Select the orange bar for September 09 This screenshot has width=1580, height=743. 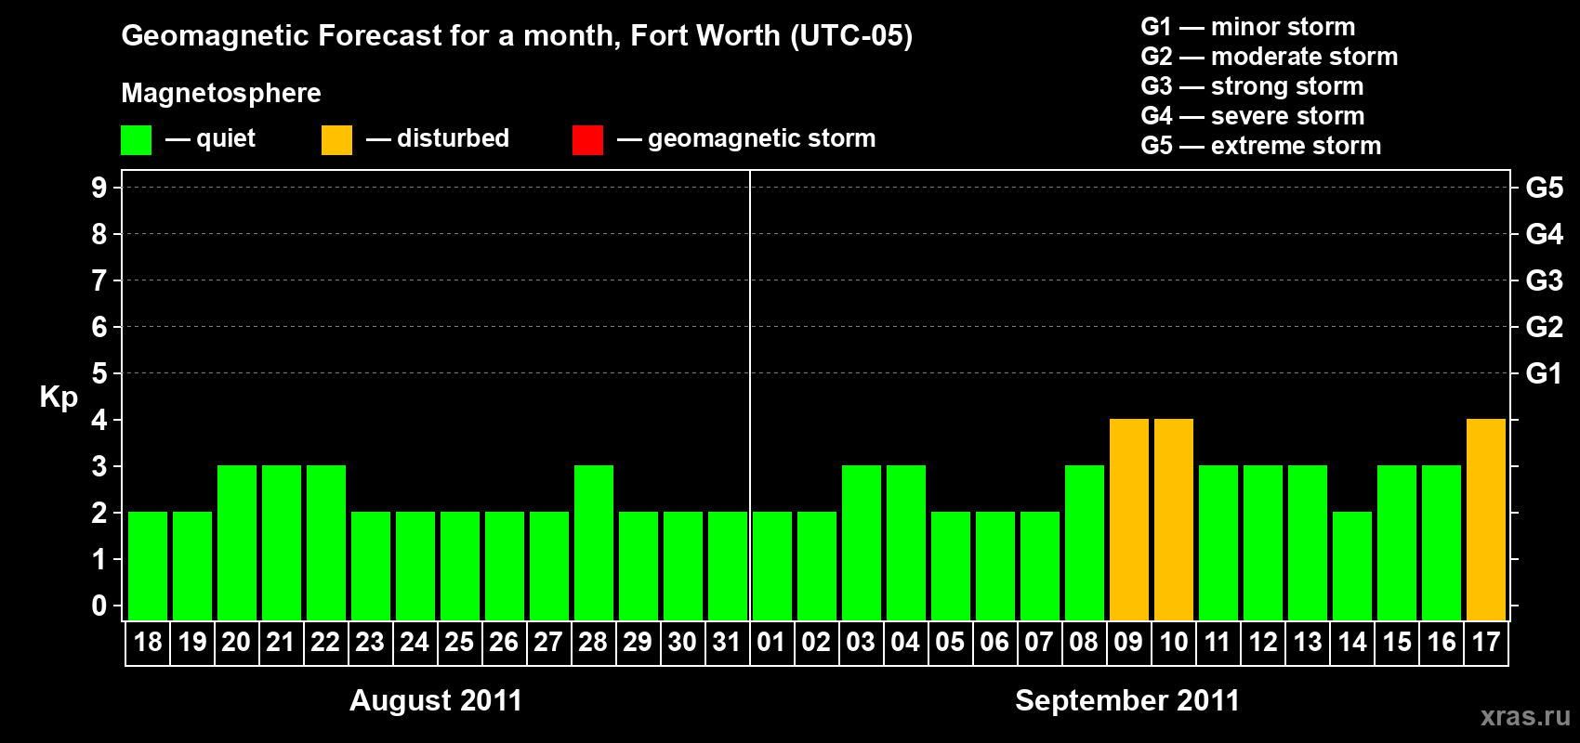point(1129,519)
